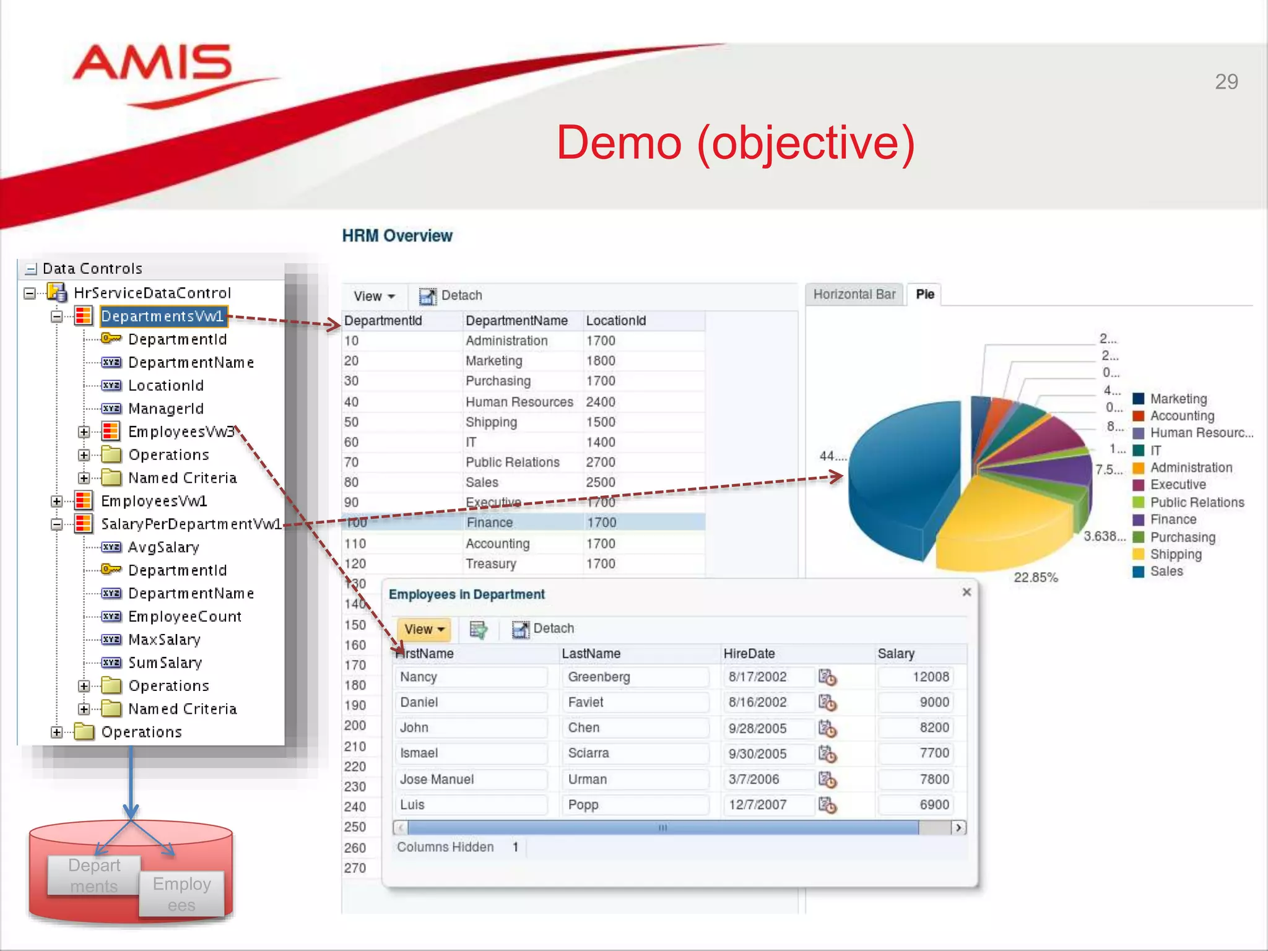Click attribute icon next to MaxSalary

coord(111,640)
